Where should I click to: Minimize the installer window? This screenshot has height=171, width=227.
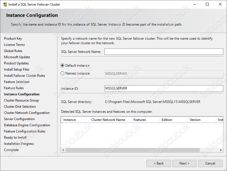[x=195, y=4]
